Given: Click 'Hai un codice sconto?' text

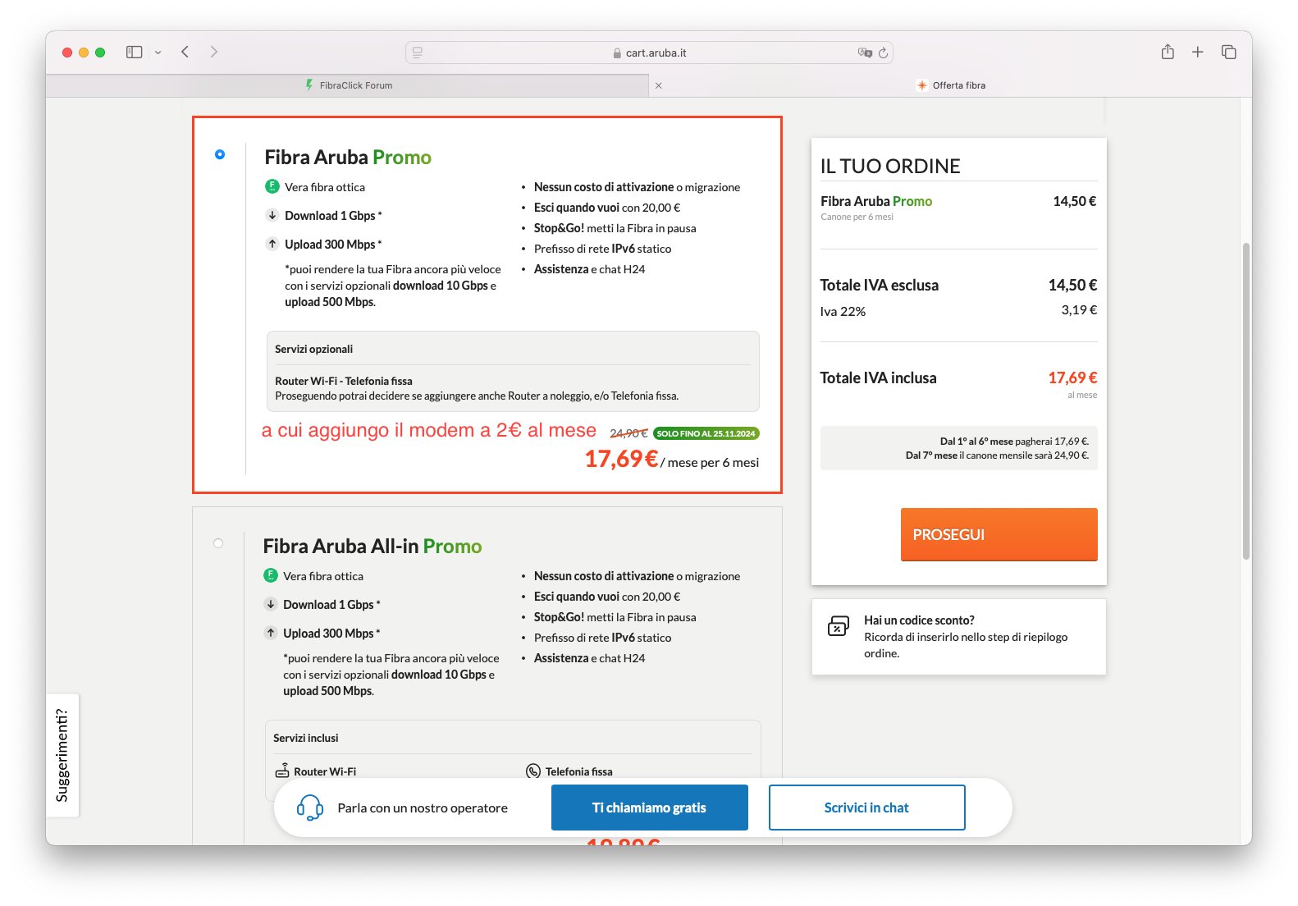Looking at the screenshot, I should [x=919, y=620].
